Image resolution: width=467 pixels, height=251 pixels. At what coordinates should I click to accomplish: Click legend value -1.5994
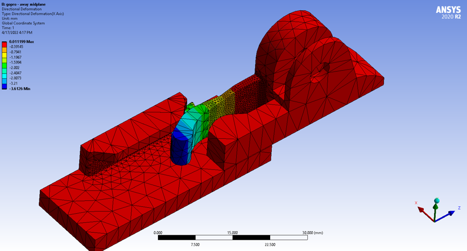pos(15,62)
